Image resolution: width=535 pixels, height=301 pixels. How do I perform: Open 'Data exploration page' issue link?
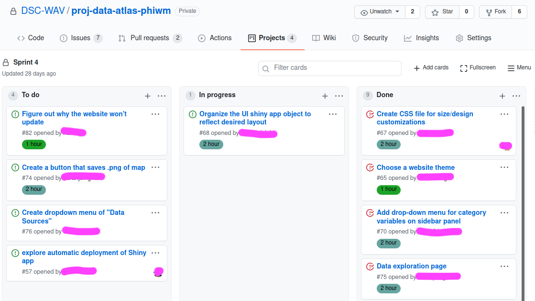(412, 266)
